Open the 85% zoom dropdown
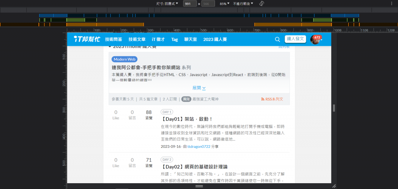Image resolution: width=398 pixels, height=189 pixels. tap(224, 3)
